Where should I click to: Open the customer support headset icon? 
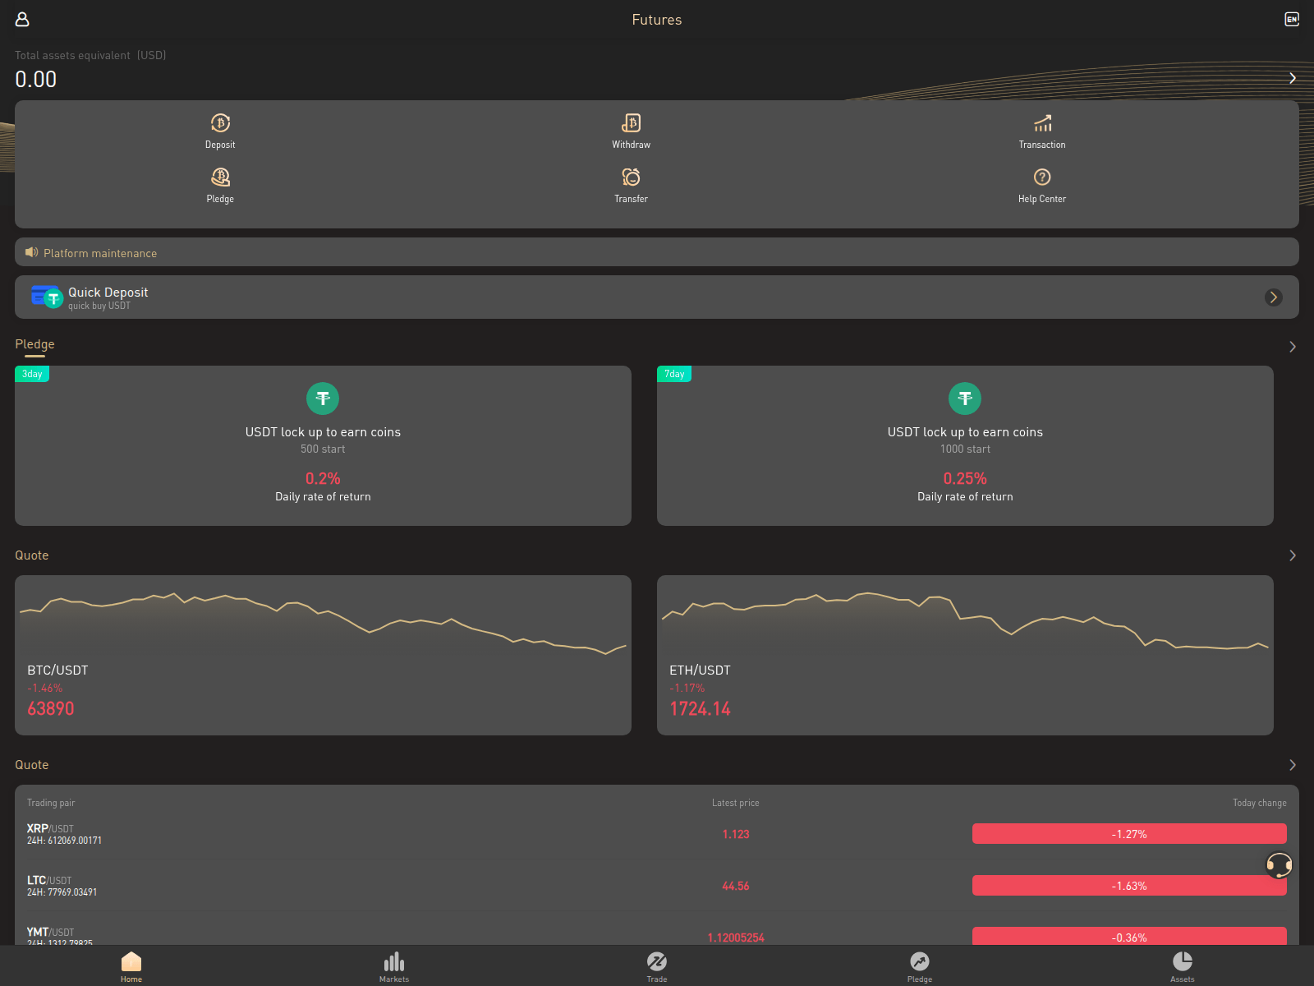point(1279,864)
